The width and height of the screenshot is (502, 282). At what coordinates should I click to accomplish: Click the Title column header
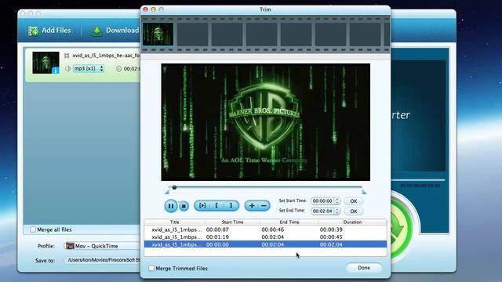(x=174, y=222)
